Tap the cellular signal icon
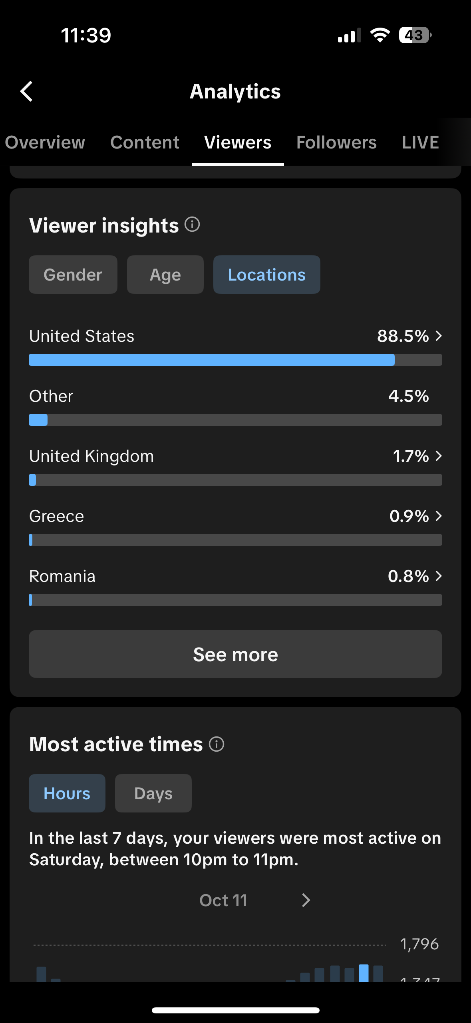471x1023 pixels. tap(349, 36)
